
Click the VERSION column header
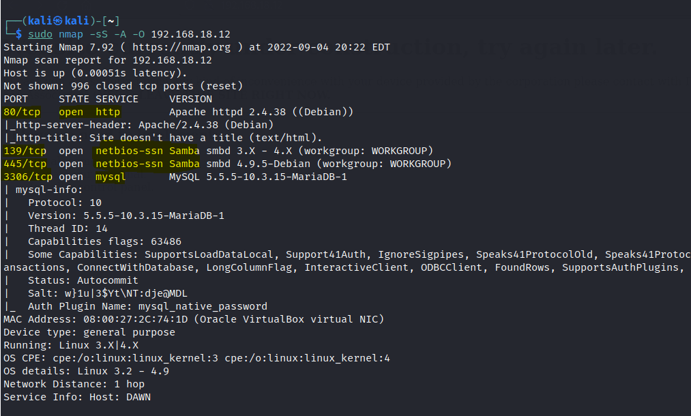tap(190, 99)
